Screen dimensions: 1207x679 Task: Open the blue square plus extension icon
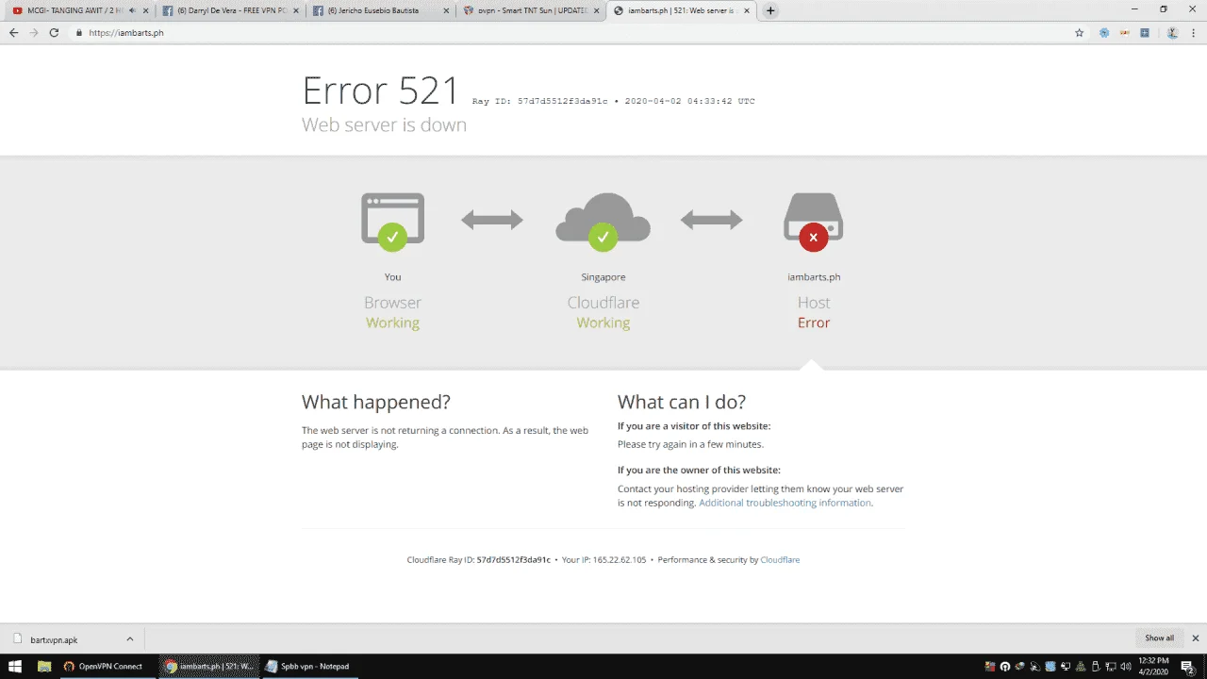click(1145, 32)
